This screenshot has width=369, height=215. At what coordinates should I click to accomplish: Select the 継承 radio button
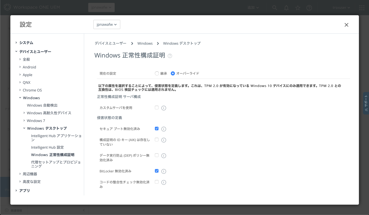pos(157,73)
